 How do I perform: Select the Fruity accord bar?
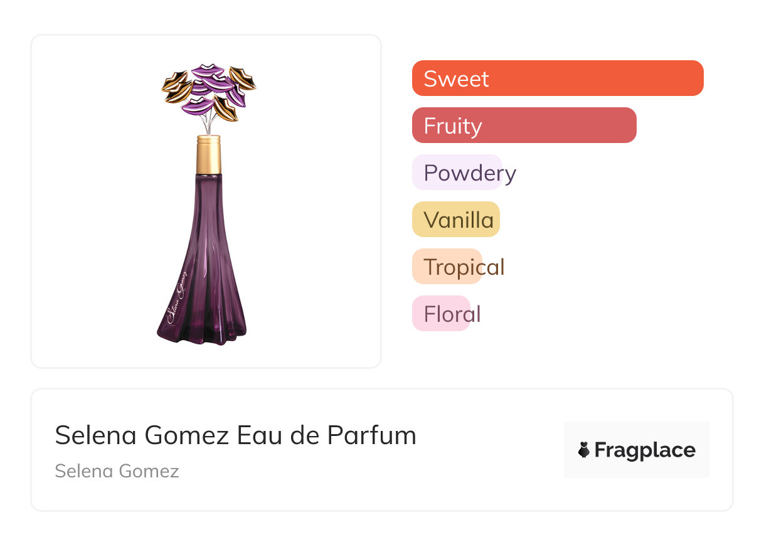(524, 125)
